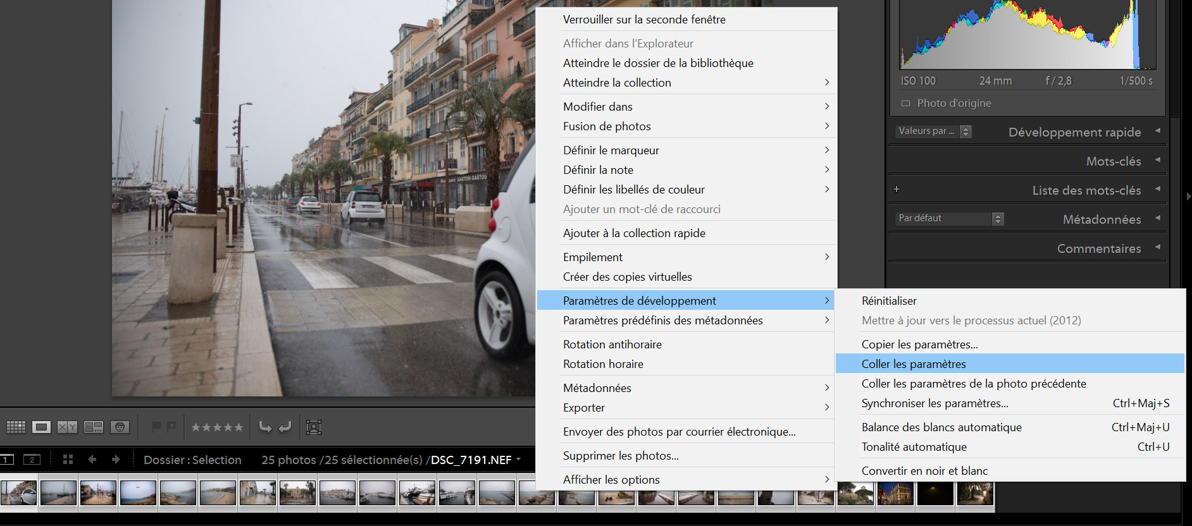
Task: Choose Ajouter à la collection rapide
Action: coord(686,233)
